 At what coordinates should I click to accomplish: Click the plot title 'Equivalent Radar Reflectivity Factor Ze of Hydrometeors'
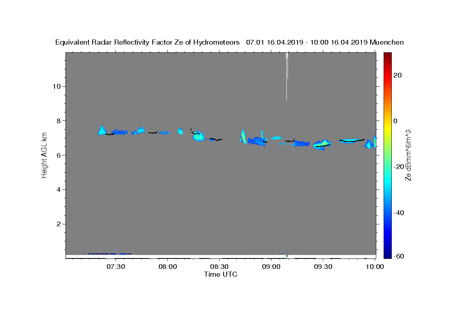tap(148, 43)
